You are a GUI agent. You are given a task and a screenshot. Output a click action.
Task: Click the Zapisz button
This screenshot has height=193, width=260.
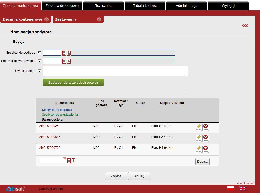coord(116,176)
